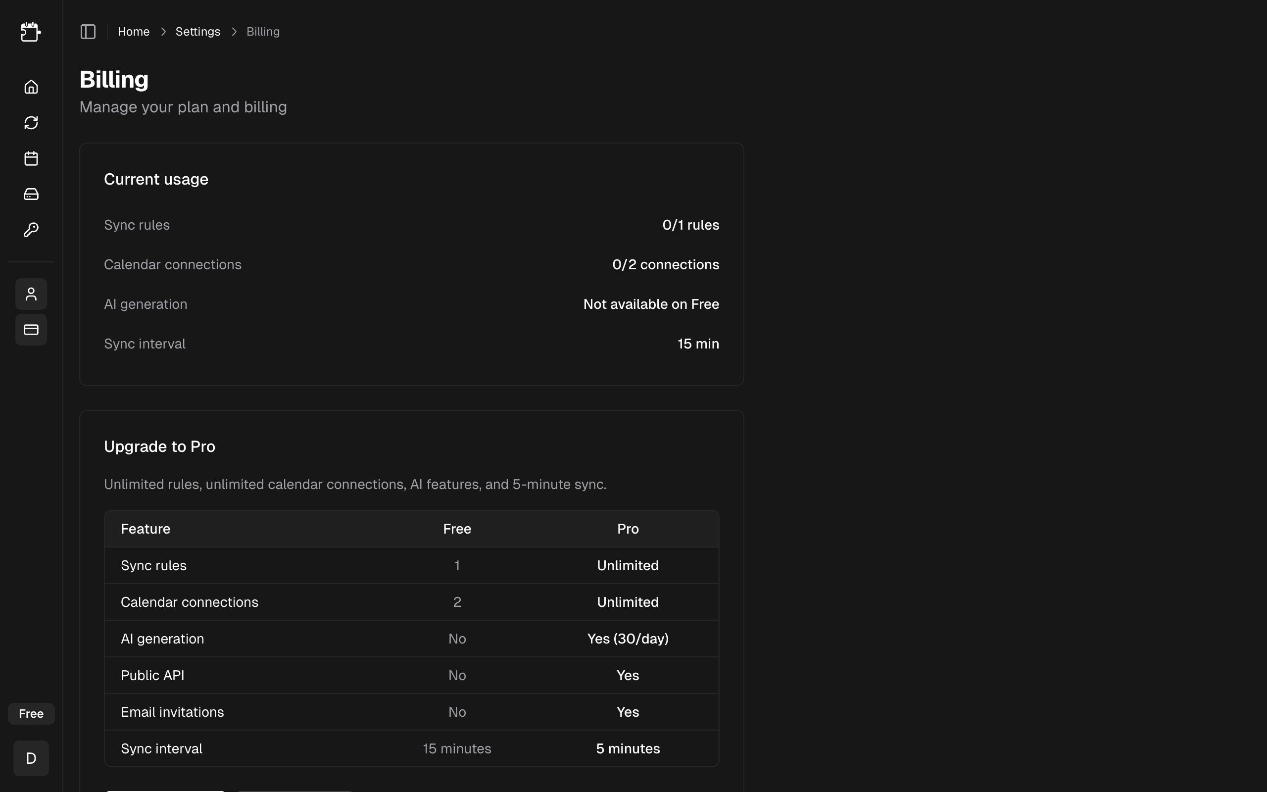Open sync rules via the refresh icon
This screenshot has width=1267, height=792.
[31, 122]
